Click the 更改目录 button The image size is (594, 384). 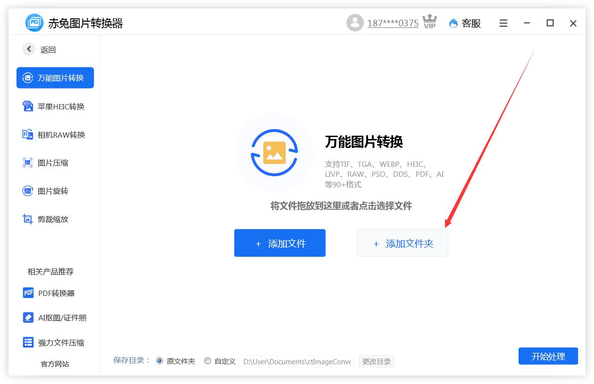click(x=376, y=361)
